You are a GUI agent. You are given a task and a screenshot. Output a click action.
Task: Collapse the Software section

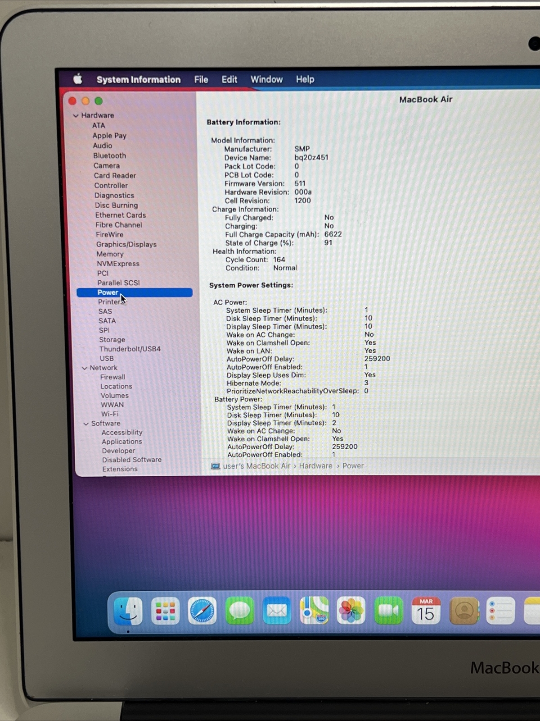click(x=86, y=424)
